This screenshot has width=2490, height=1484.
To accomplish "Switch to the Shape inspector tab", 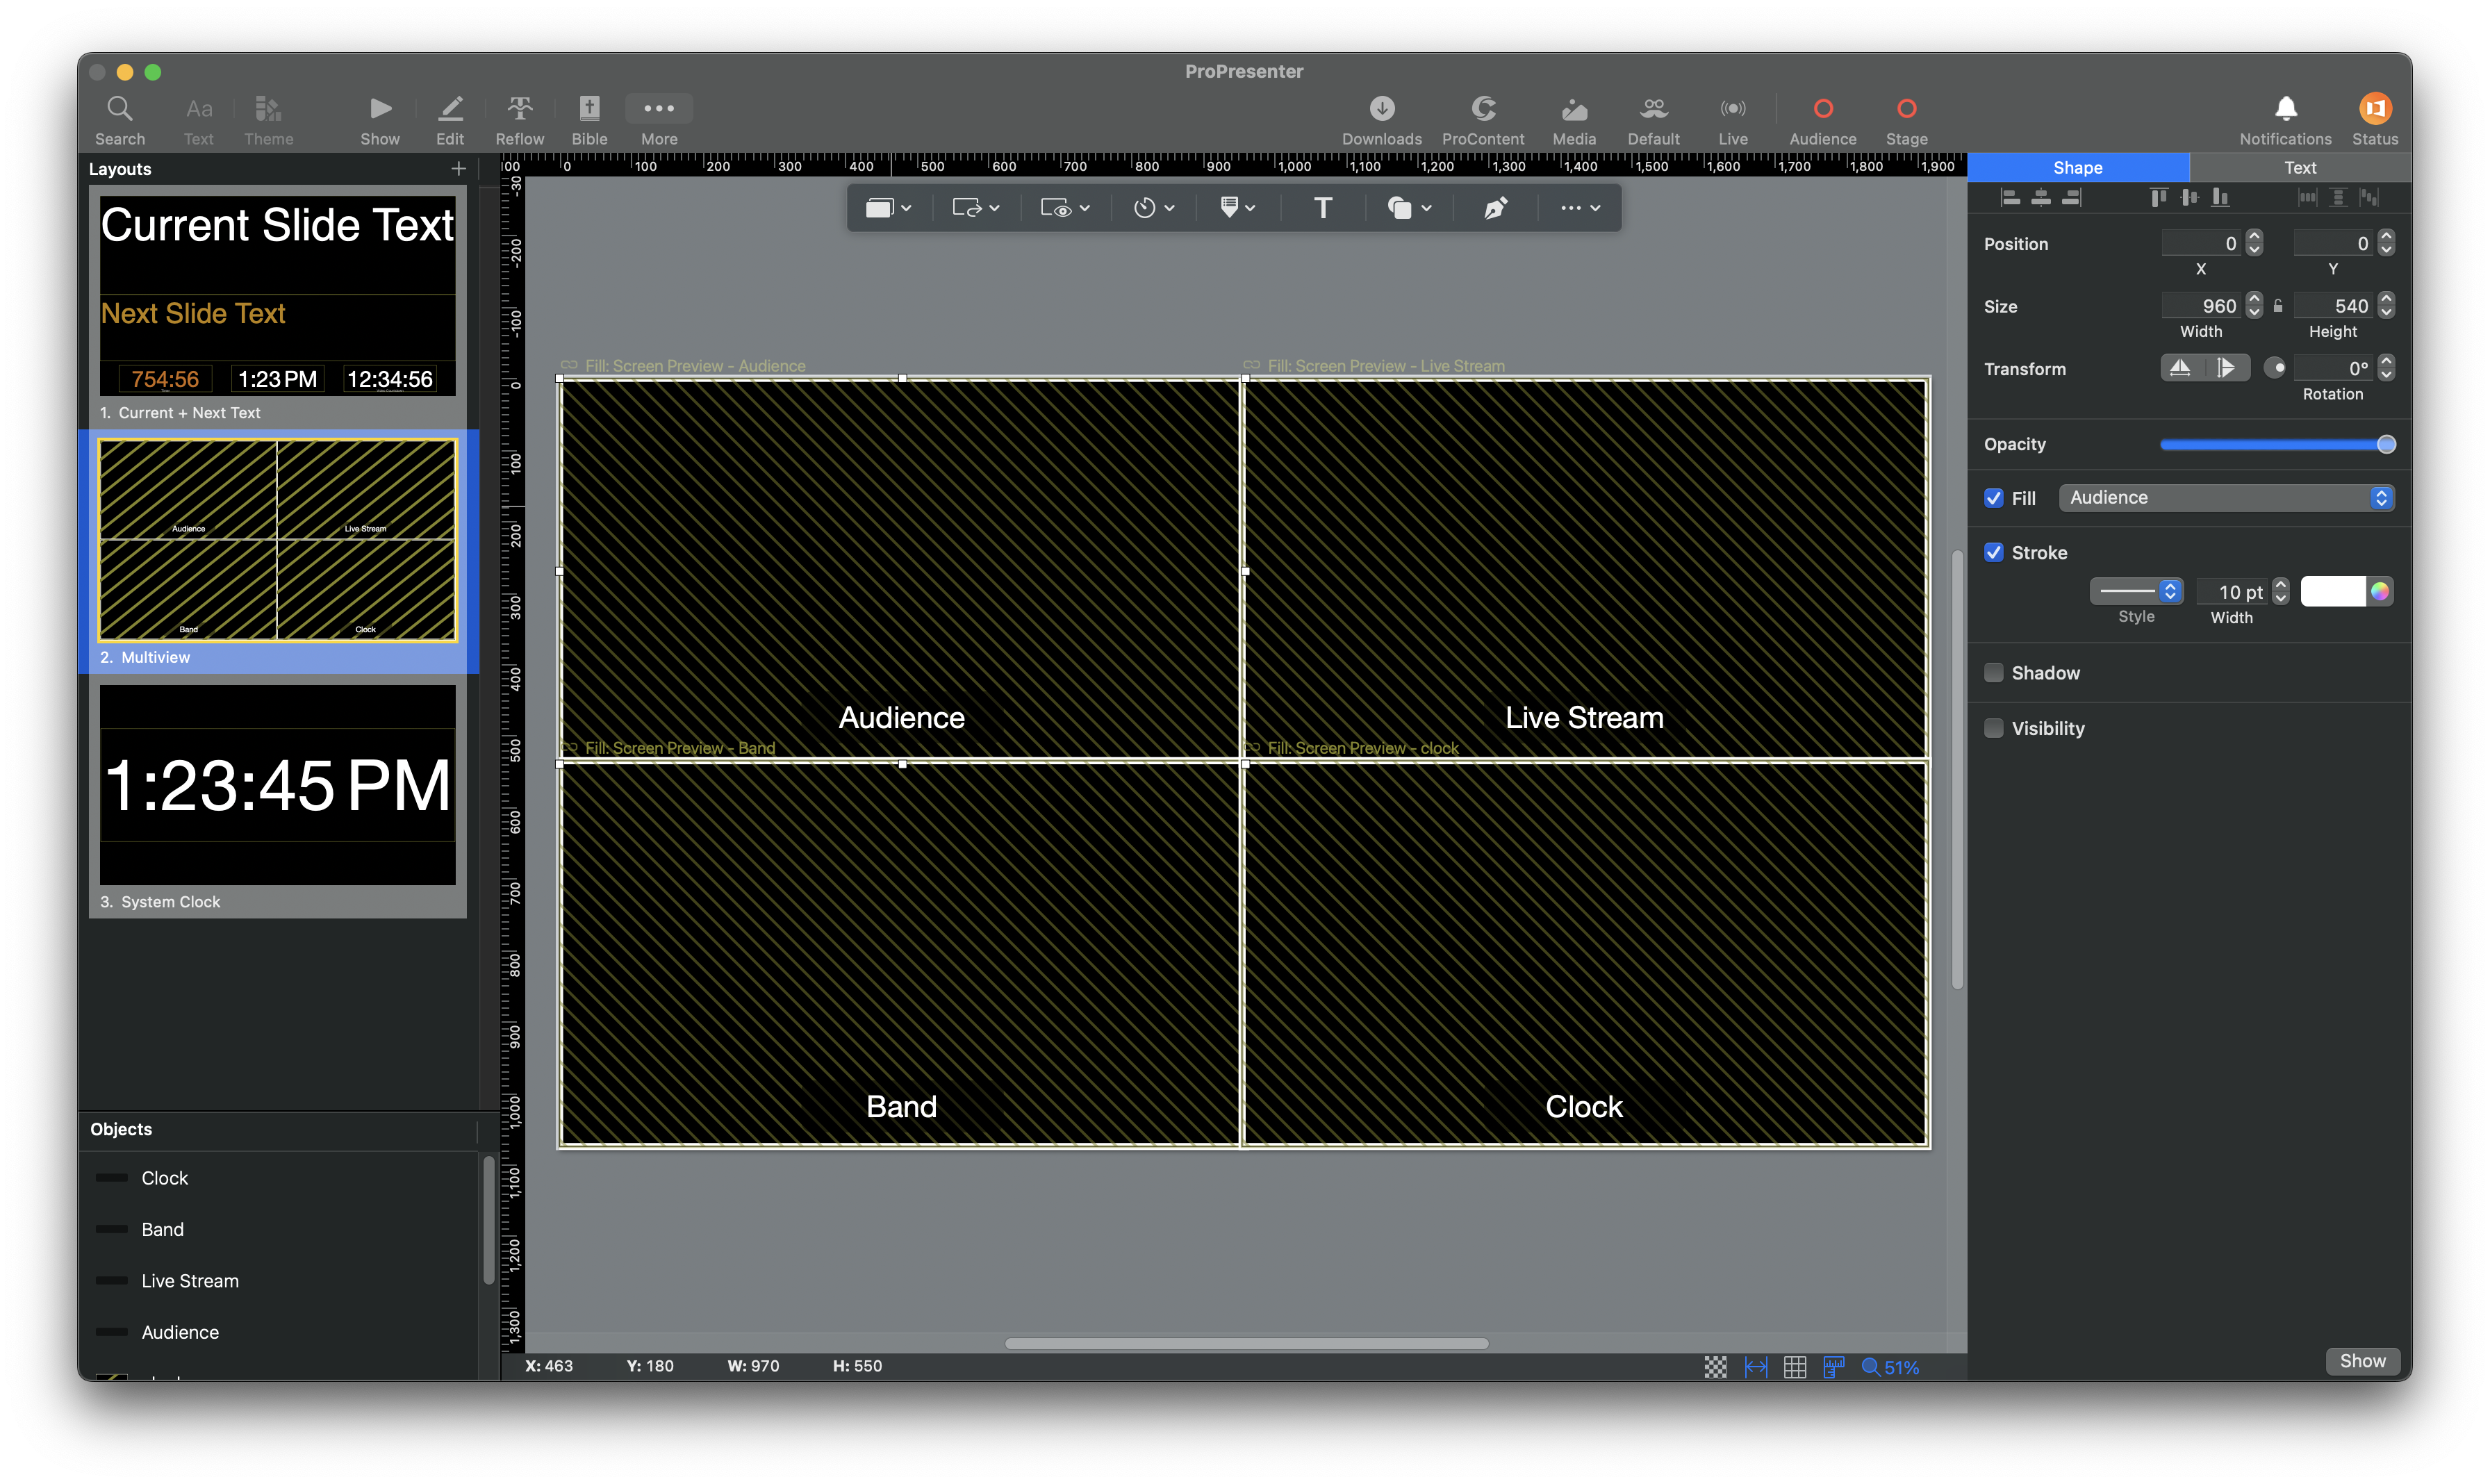I will click(x=2077, y=168).
